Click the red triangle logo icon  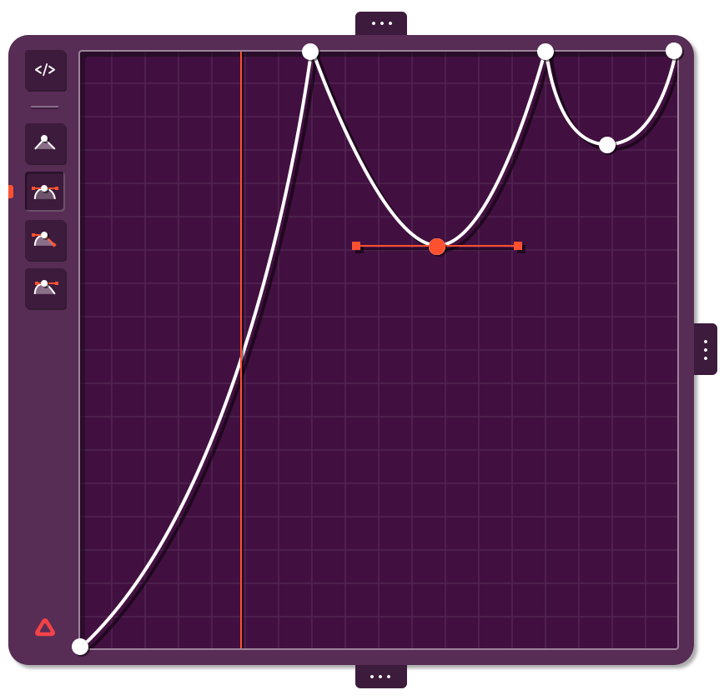pos(45,627)
